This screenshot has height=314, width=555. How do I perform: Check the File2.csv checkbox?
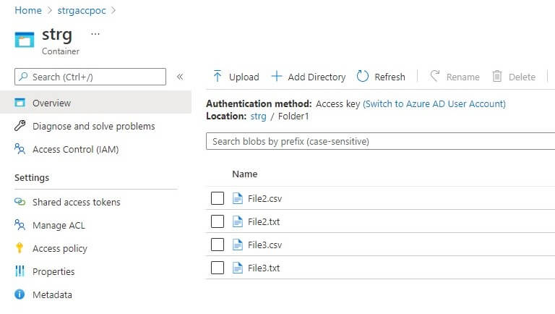[x=218, y=198]
